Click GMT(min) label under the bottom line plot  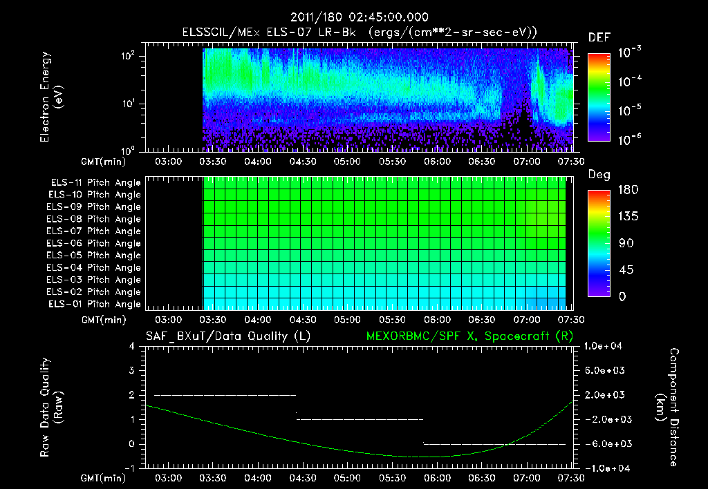coord(104,478)
